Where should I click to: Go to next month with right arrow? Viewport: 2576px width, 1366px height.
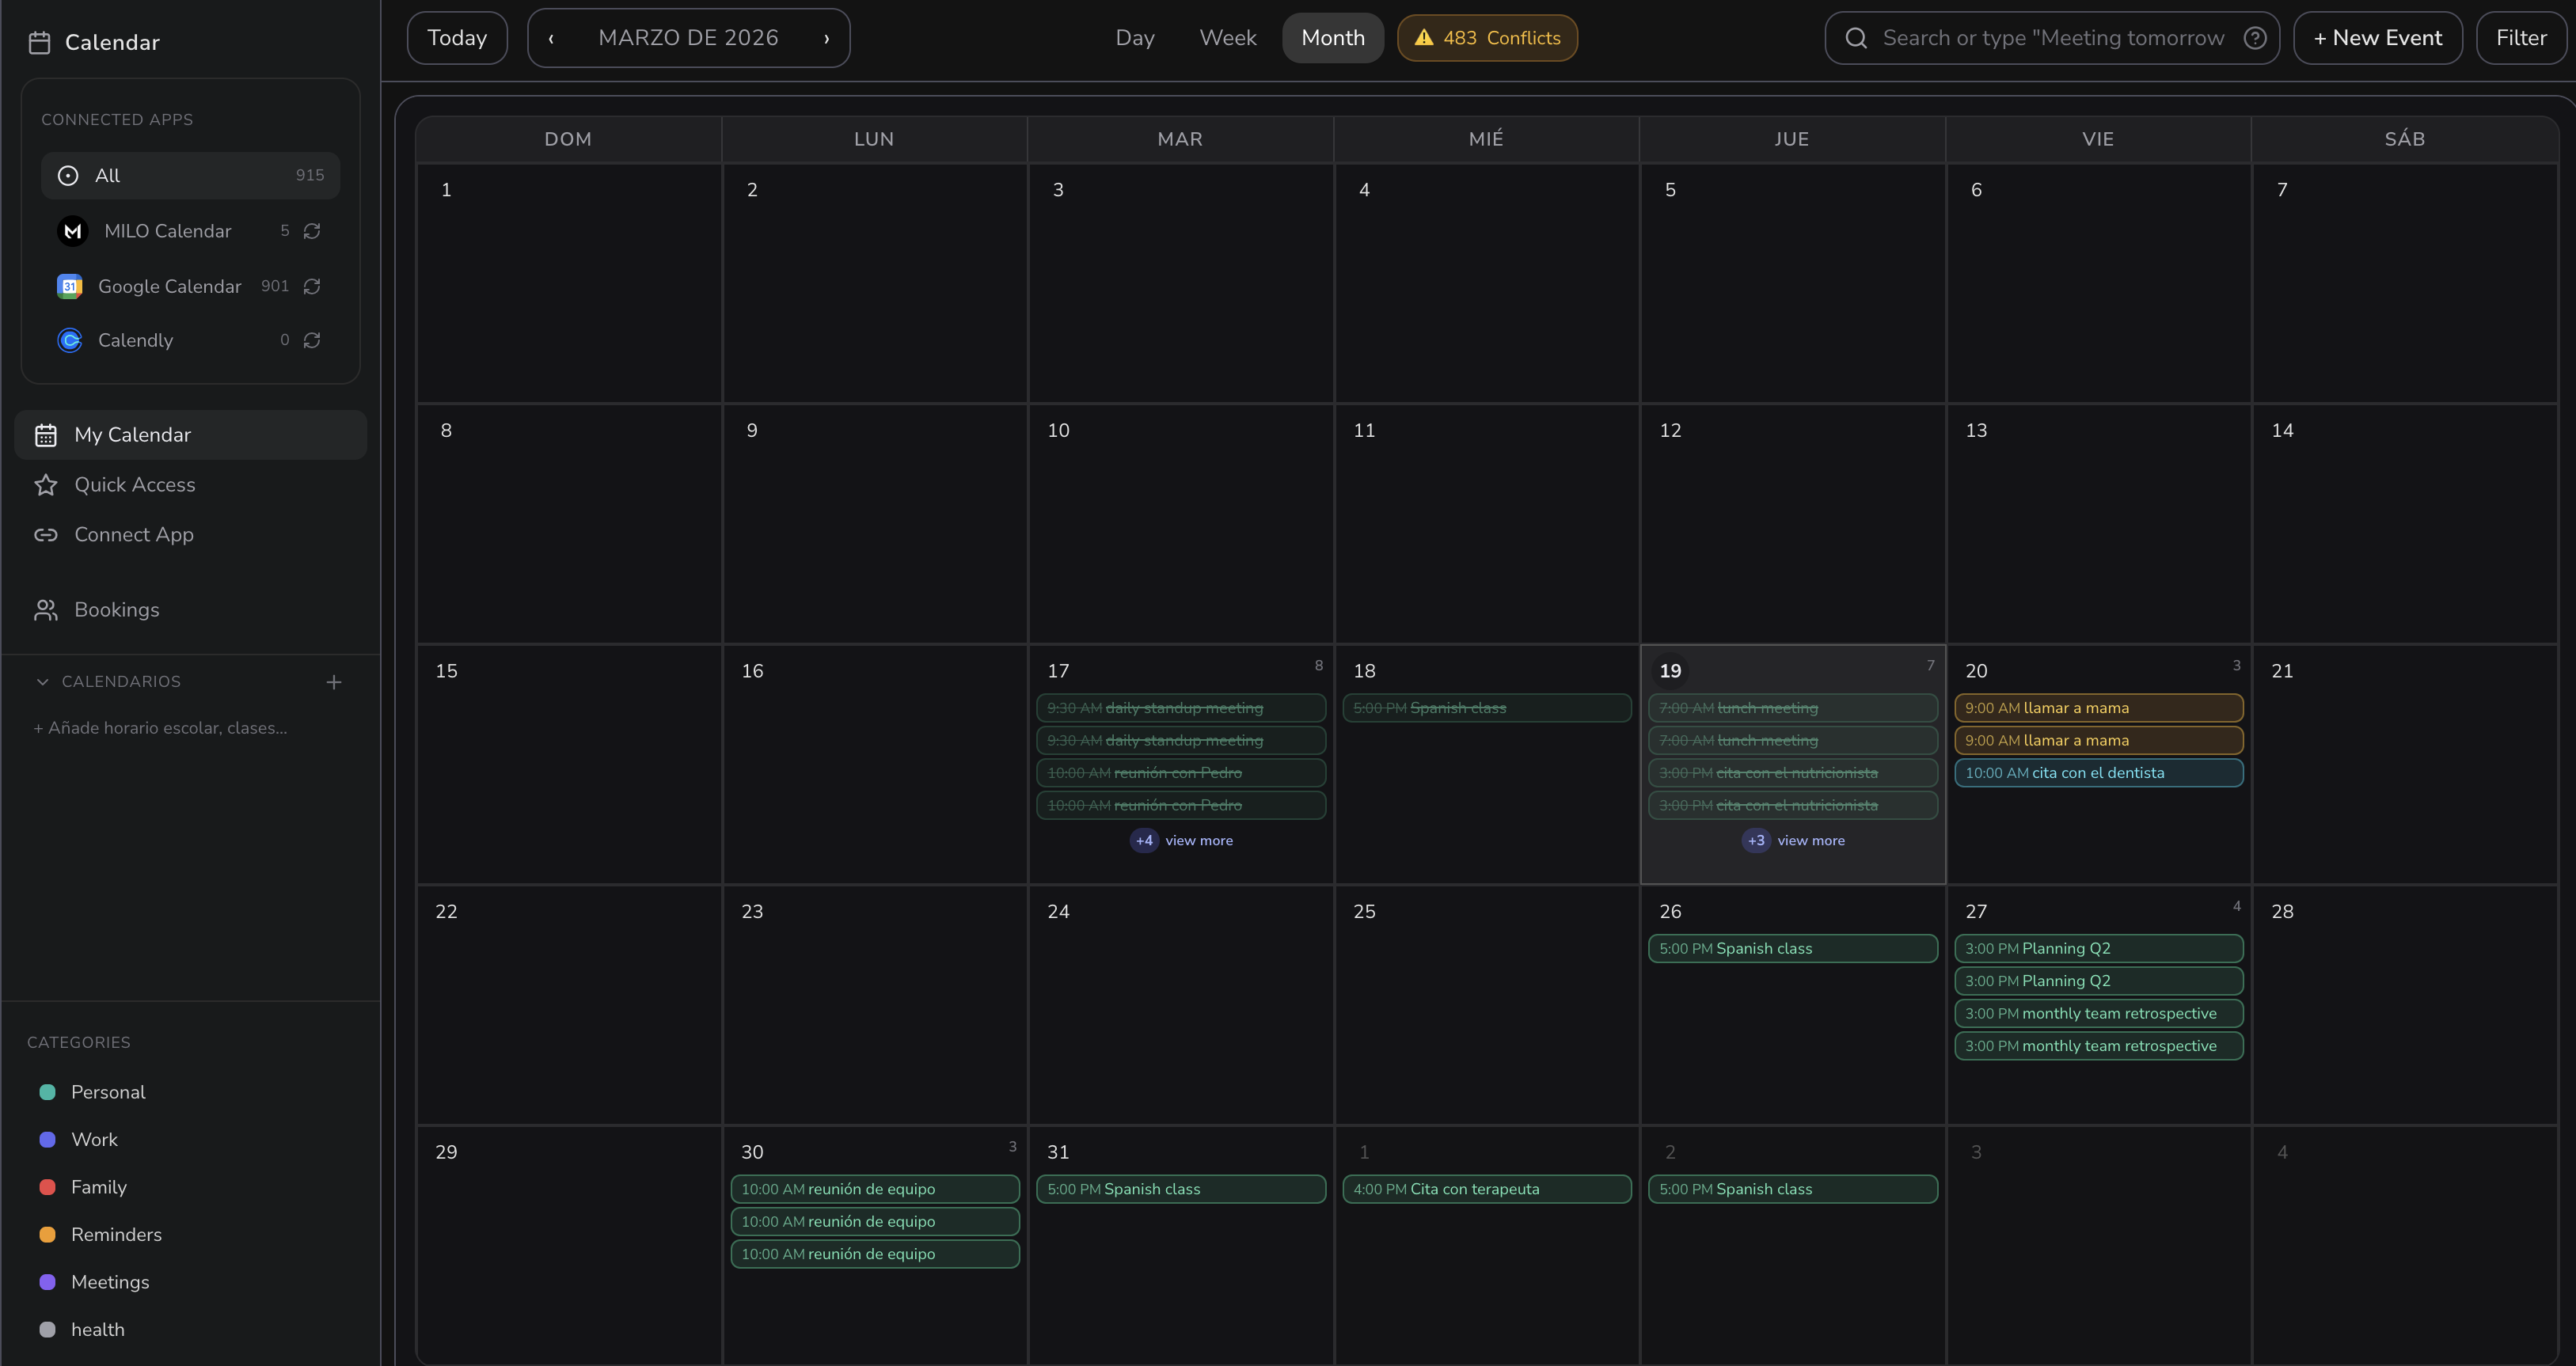click(x=826, y=38)
